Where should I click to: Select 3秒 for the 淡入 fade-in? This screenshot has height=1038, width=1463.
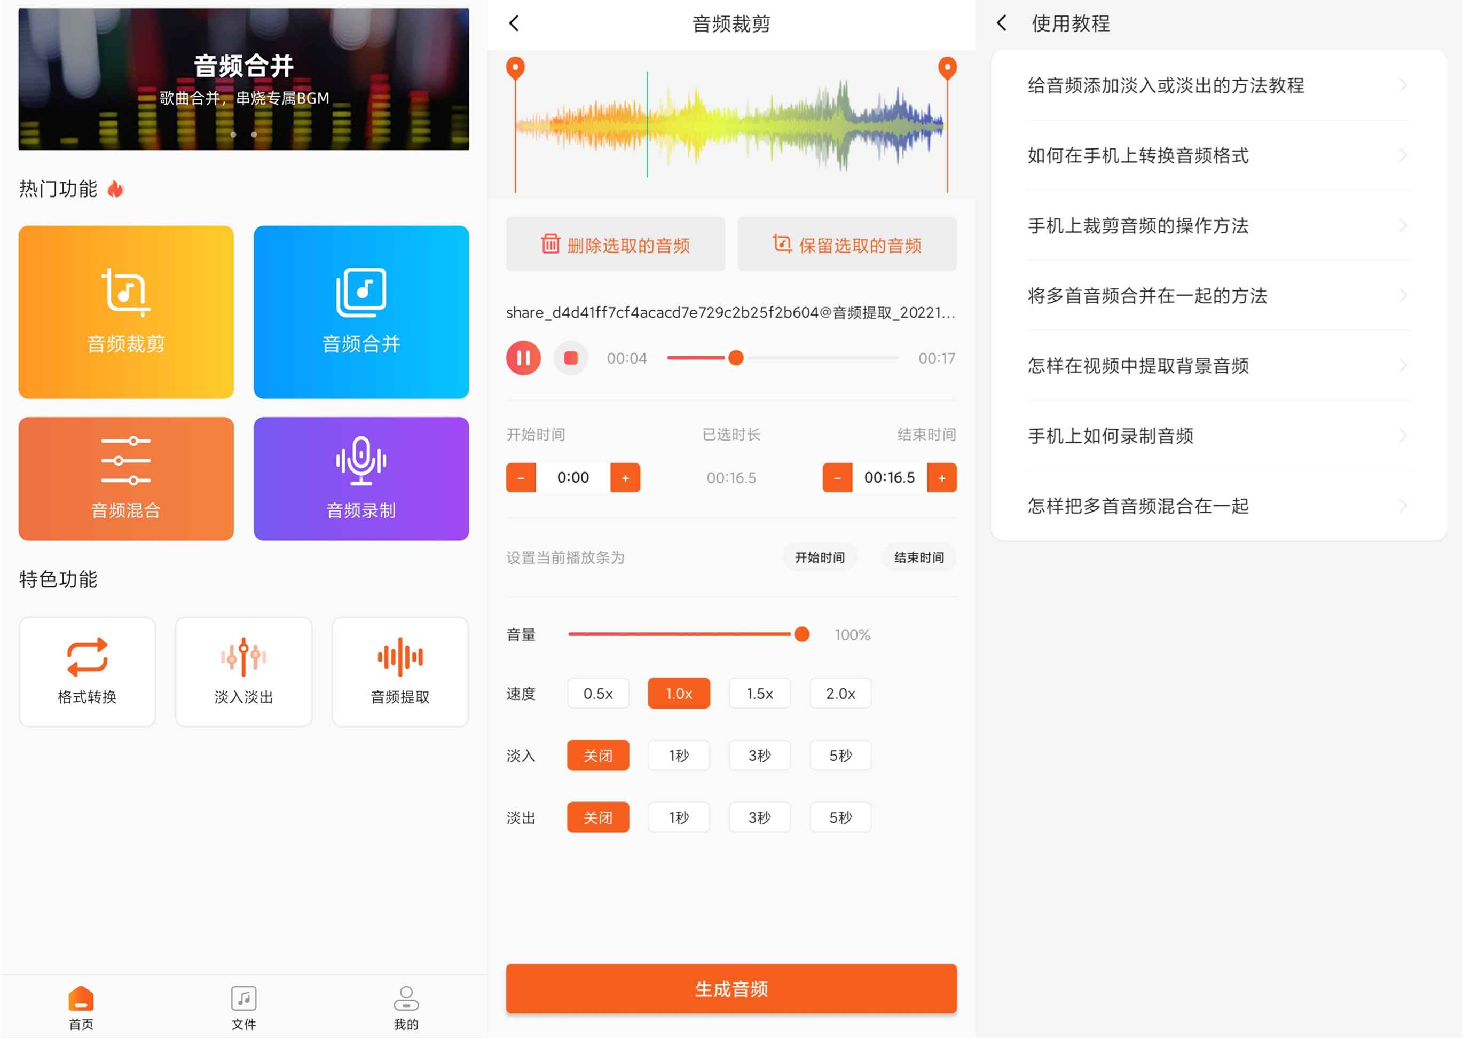[x=759, y=756]
